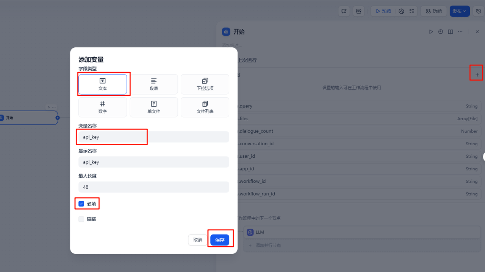
Task: Select 文件列表 file list field type
Action: click(205, 107)
